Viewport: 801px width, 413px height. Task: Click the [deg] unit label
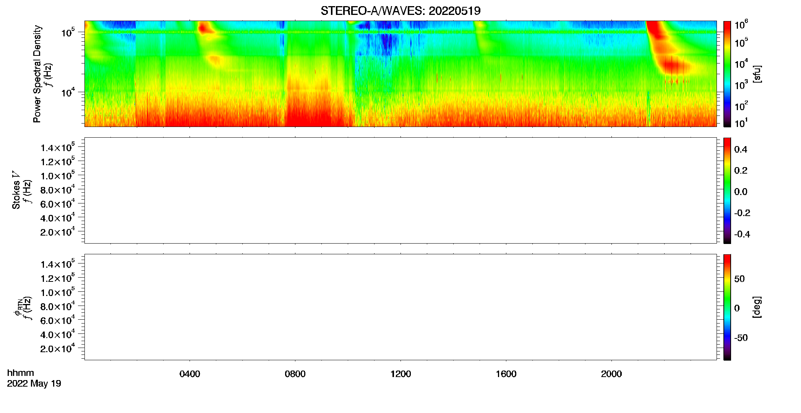(757, 307)
